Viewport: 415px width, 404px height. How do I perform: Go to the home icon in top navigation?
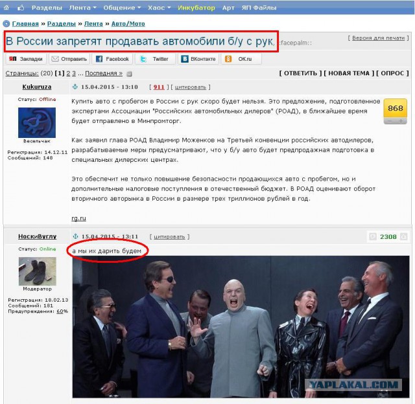[6, 8]
